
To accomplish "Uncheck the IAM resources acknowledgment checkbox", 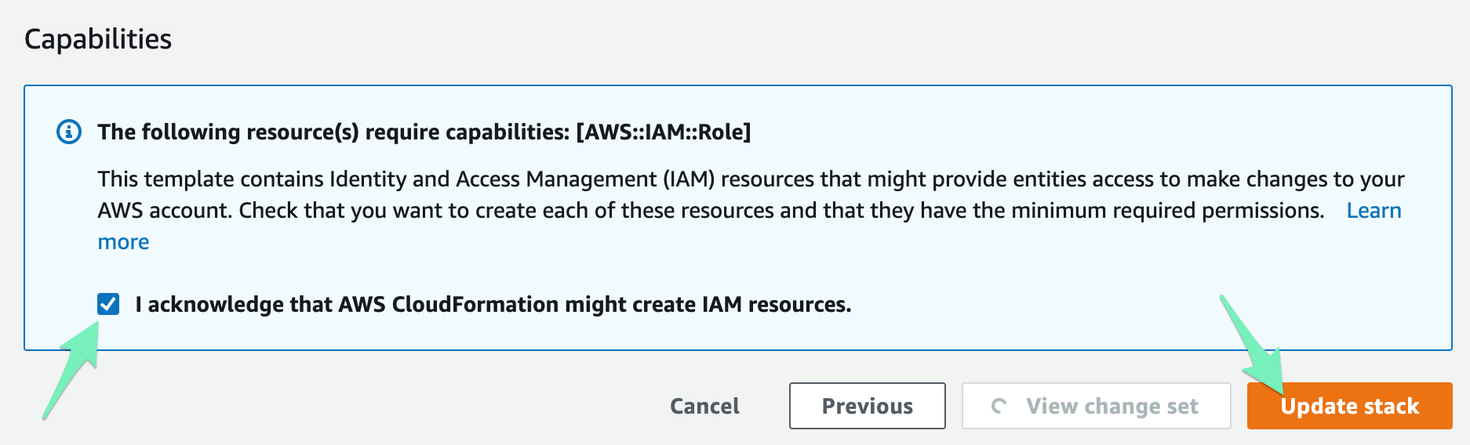I will pyautogui.click(x=108, y=304).
